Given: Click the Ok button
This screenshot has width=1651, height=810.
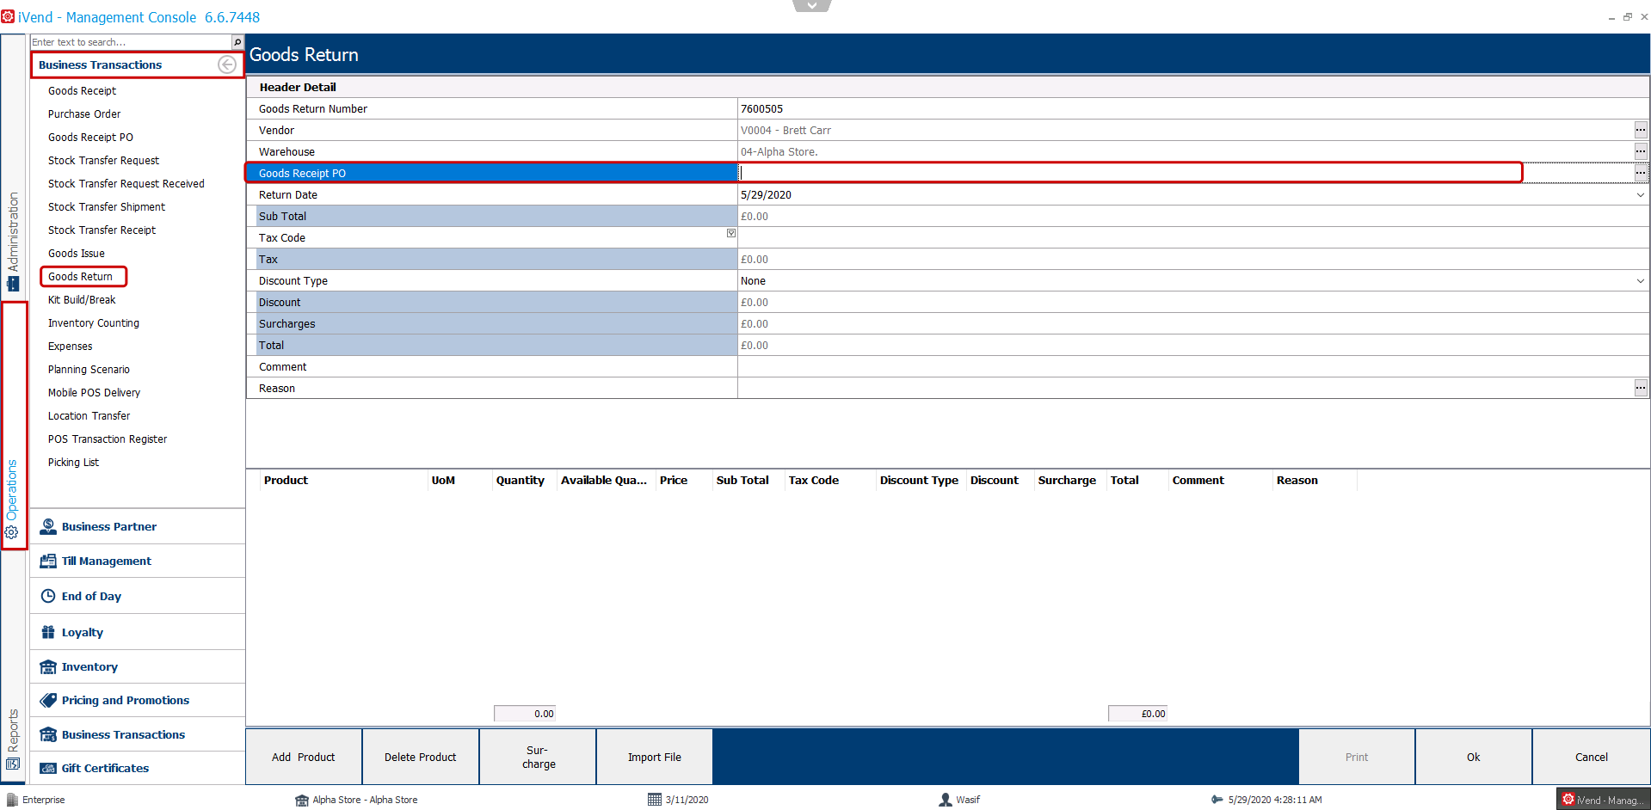Looking at the screenshot, I should pyautogui.click(x=1474, y=757).
